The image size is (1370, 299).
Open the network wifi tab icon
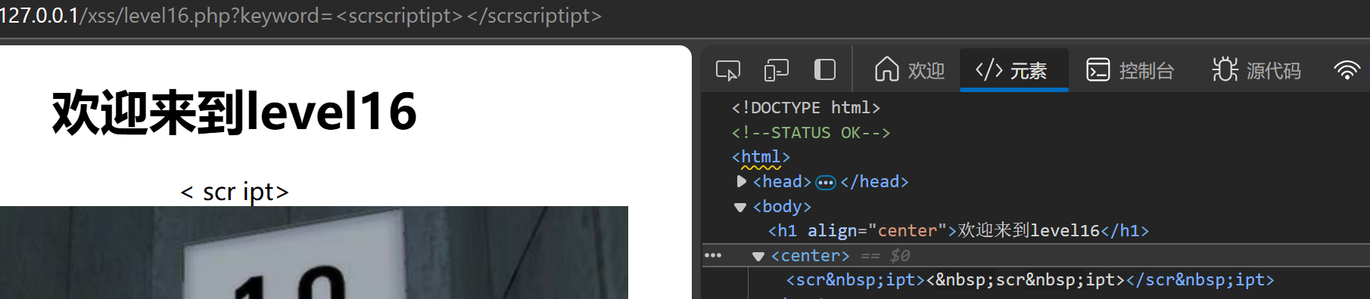tap(1347, 70)
